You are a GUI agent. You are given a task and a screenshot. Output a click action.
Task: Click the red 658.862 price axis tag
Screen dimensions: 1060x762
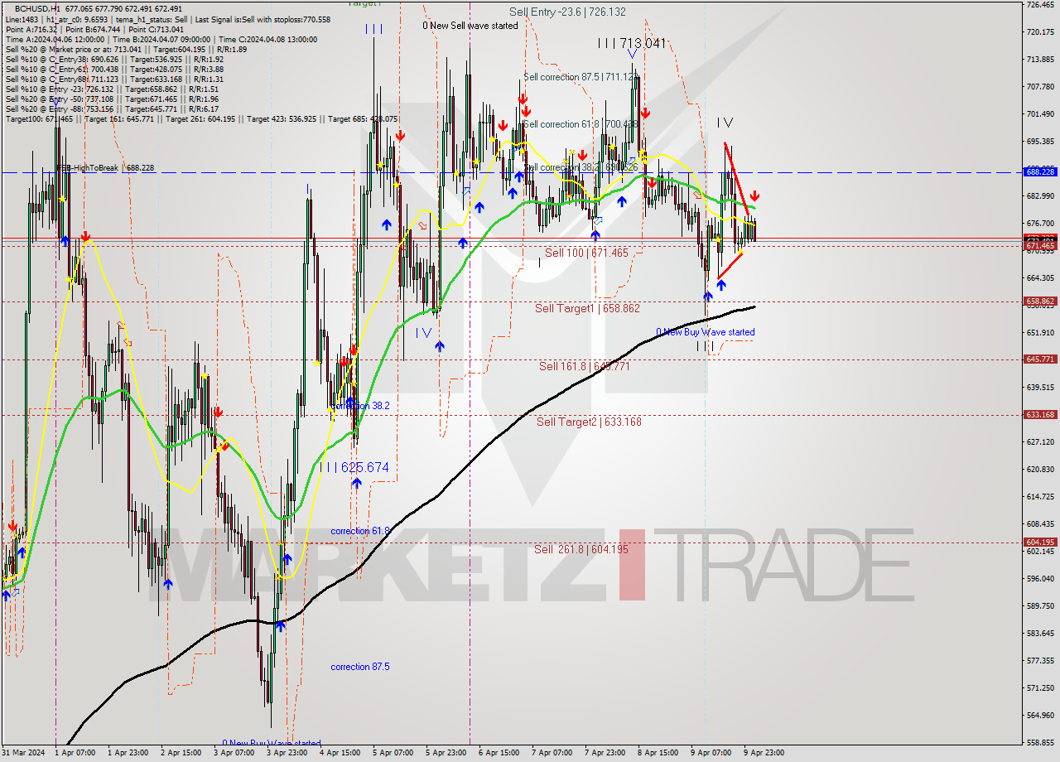(x=1040, y=301)
